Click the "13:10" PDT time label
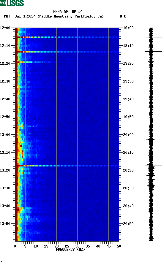Viewport: 164px width, 265px height. click(x=5, y=153)
